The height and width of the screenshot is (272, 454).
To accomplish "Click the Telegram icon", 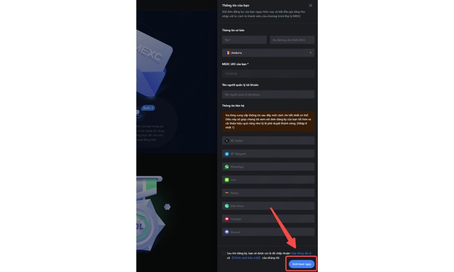I will click(x=227, y=154).
